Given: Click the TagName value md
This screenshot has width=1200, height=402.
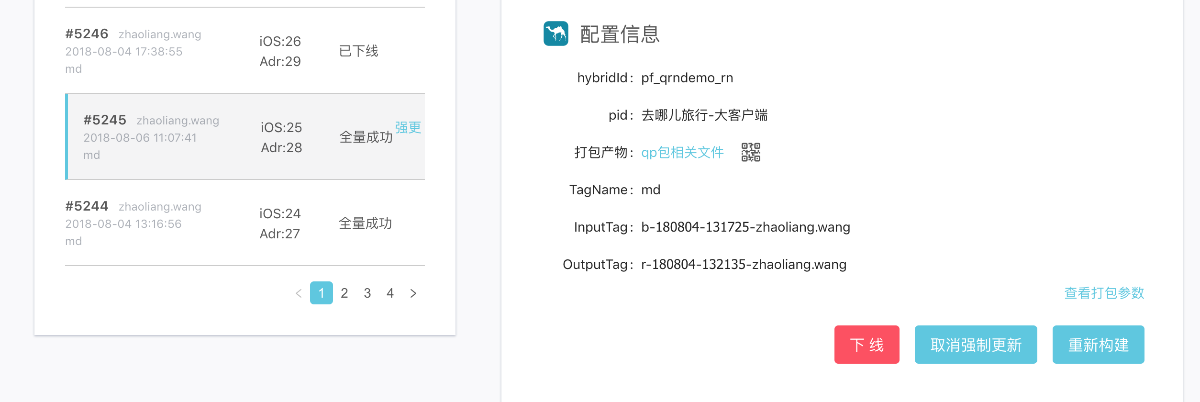Looking at the screenshot, I should click(651, 190).
